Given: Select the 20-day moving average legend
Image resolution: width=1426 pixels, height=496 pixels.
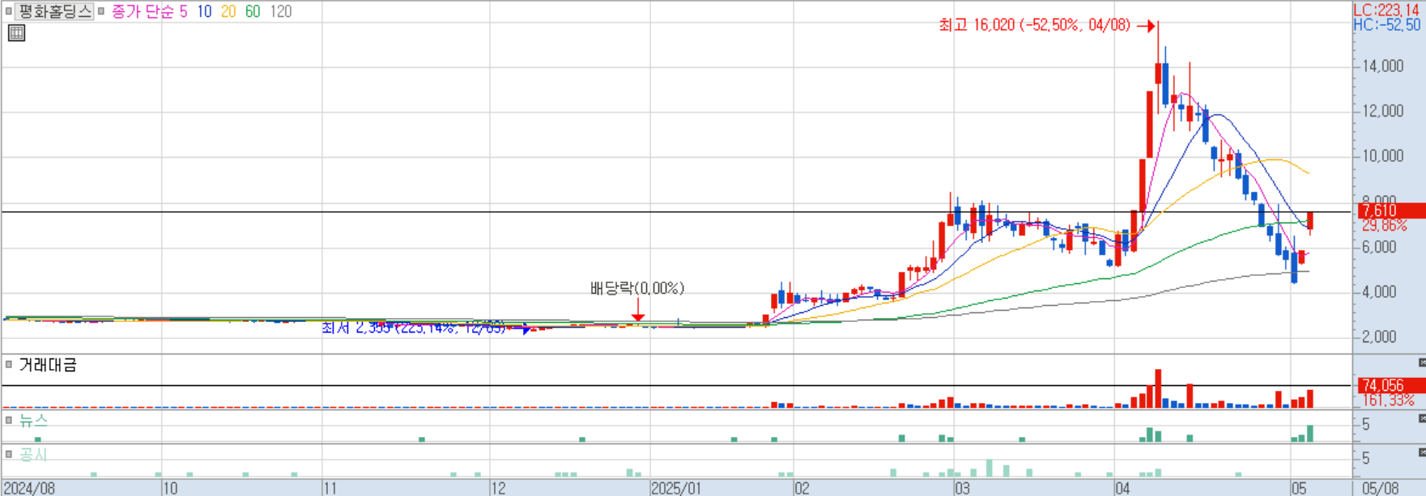Looking at the screenshot, I should tap(228, 12).
